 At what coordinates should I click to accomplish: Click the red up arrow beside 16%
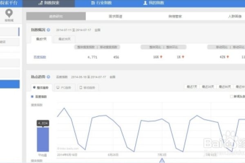[161, 57]
